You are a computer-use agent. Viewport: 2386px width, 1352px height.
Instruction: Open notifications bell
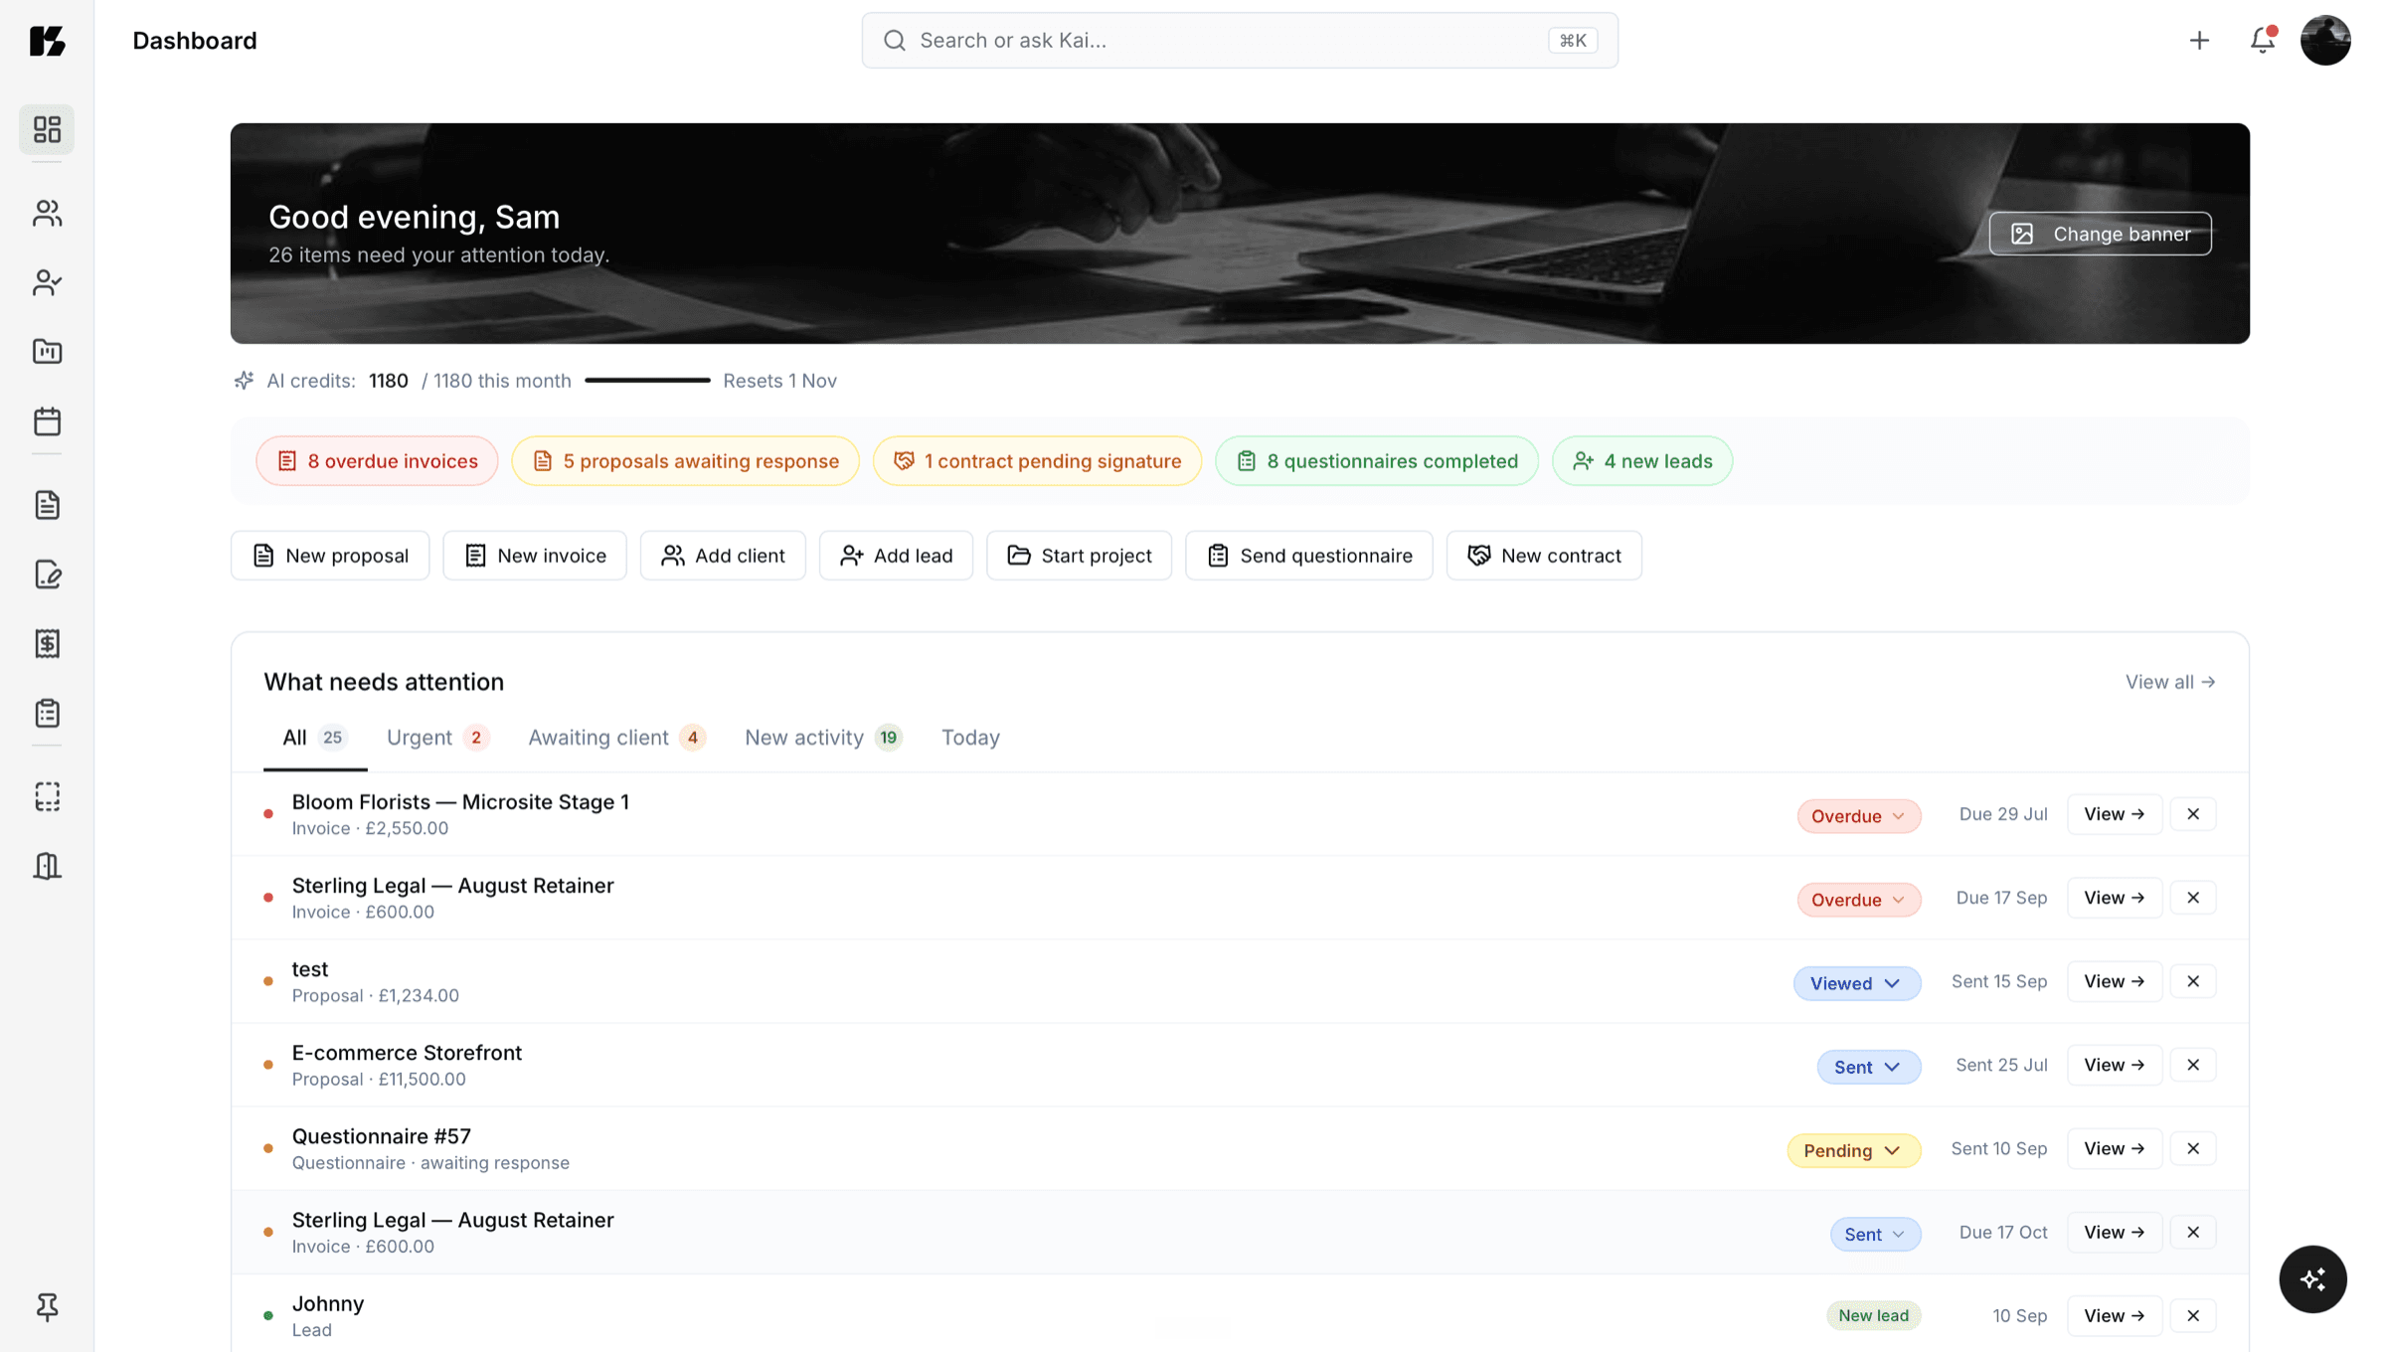pyautogui.click(x=2263, y=40)
